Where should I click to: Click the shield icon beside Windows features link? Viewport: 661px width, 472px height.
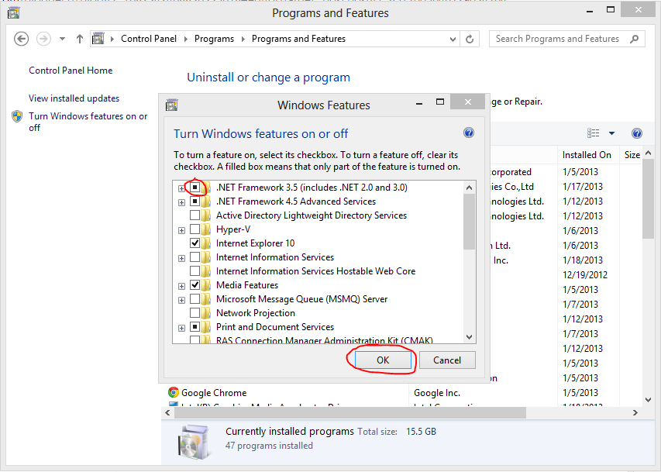point(17,116)
